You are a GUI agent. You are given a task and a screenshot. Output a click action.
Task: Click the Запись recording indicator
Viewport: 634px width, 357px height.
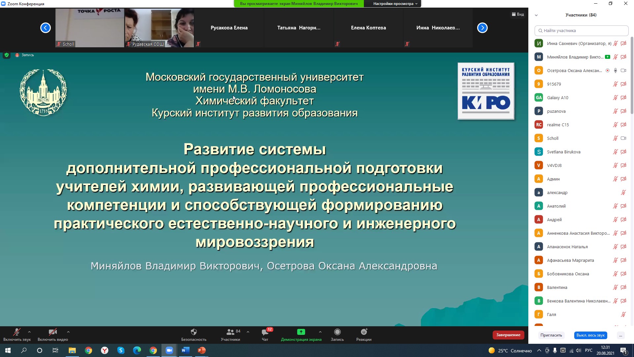click(x=24, y=55)
